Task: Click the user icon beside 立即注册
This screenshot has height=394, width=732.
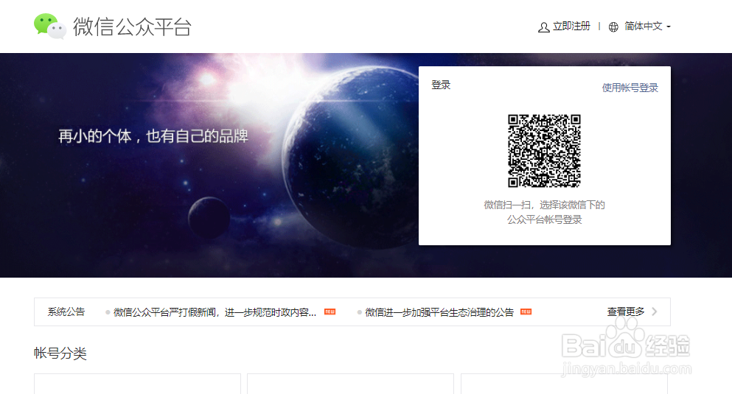Action: pos(543,27)
